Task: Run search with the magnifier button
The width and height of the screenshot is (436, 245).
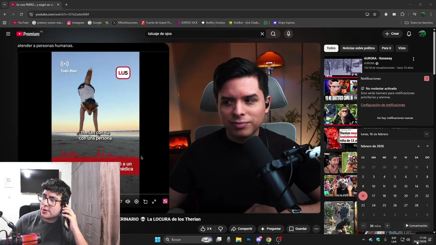Action: tap(273, 34)
